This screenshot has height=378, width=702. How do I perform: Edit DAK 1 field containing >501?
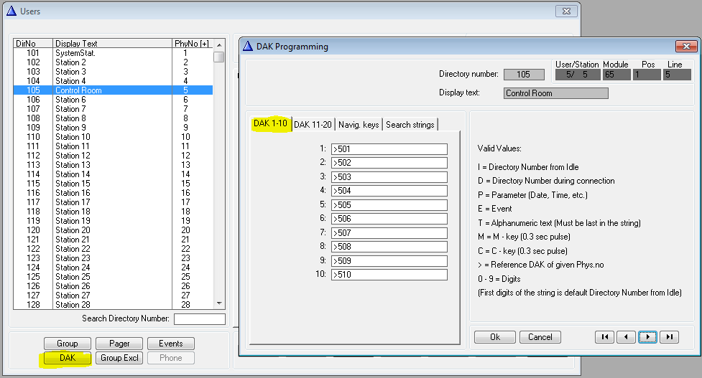click(389, 149)
